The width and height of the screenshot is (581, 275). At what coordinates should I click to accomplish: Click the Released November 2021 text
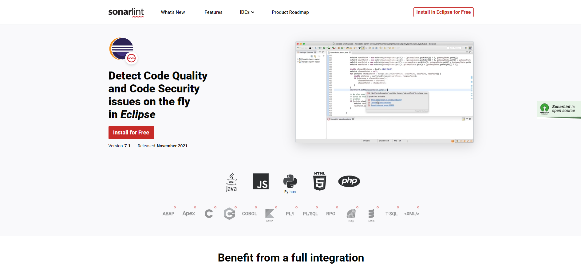pos(162,146)
